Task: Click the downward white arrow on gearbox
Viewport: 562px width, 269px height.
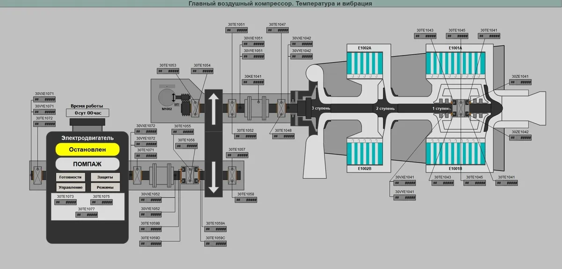Action: (214, 177)
